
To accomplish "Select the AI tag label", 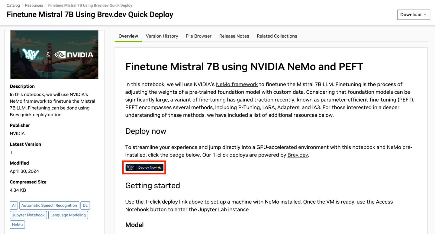I will (14, 205).
